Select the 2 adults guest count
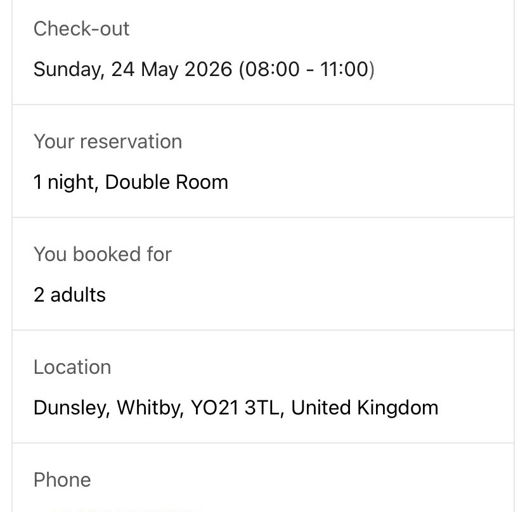 [70, 295]
